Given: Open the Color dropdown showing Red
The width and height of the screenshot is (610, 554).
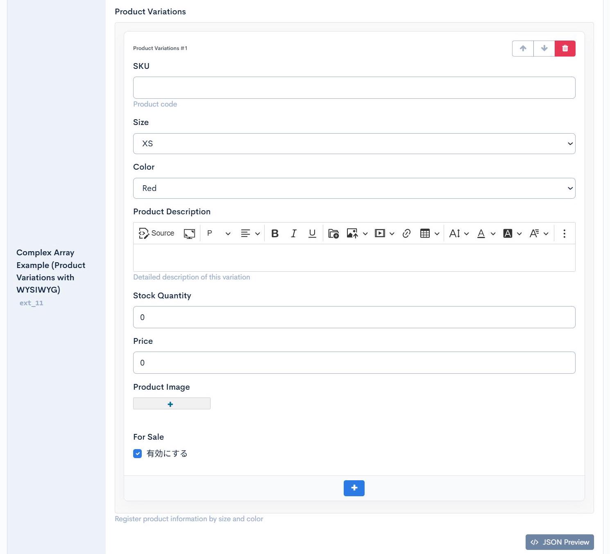Looking at the screenshot, I should pyautogui.click(x=354, y=188).
